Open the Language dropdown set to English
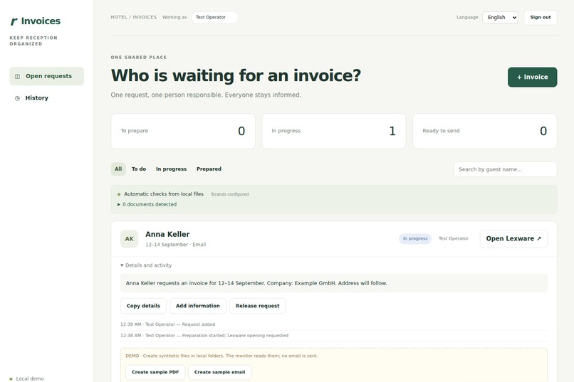The height and width of the screenshot is (382, 574). coord(500,17)
